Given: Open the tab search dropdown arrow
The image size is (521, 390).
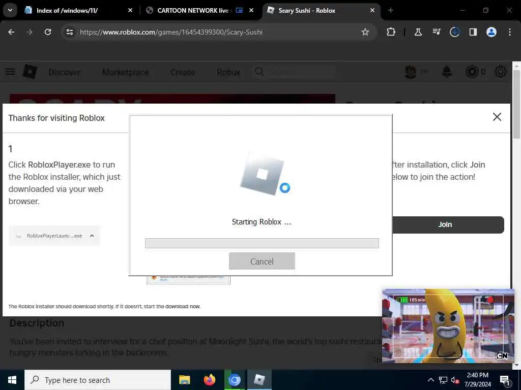Looking at the screenshot, I should tap(10, 10).
